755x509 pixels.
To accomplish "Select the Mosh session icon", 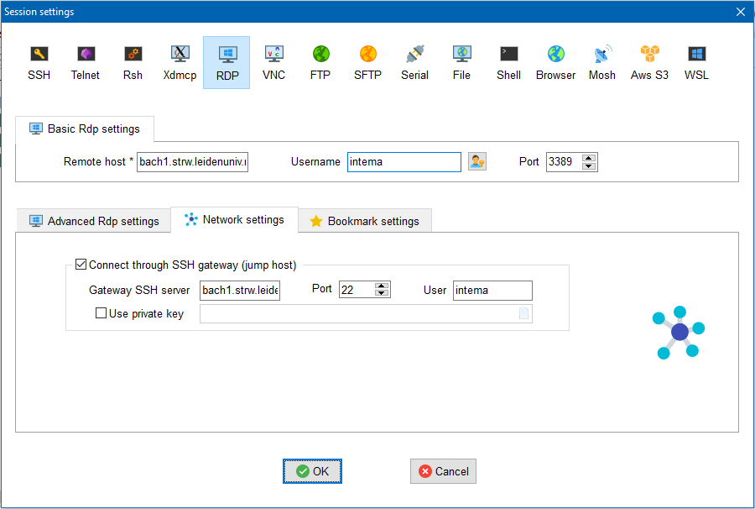I will point(601,62).
